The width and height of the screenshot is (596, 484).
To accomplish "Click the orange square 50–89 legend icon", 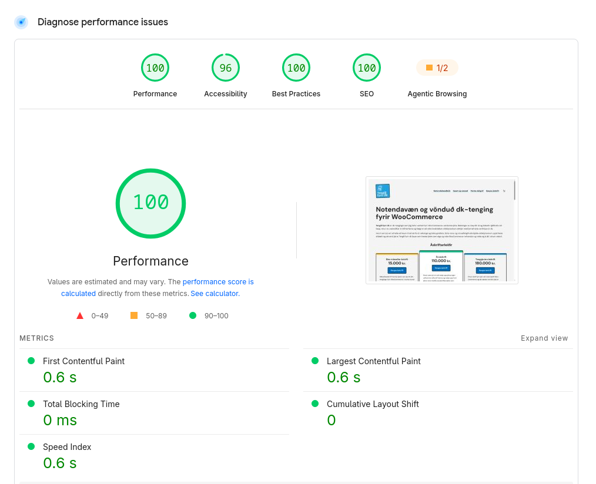I will [x=134, y=315].
